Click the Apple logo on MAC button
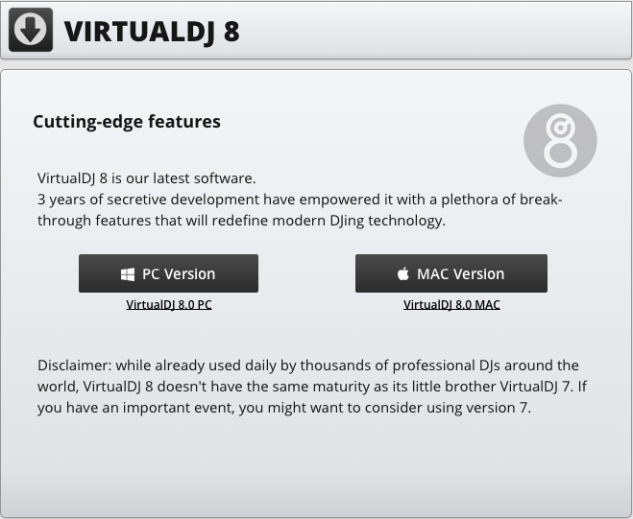This screenshot has width=633, height=519. coord(402,274)
